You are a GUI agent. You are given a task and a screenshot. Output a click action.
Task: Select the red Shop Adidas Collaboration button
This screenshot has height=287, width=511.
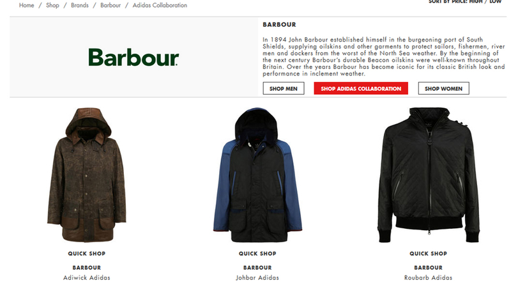click(x=361, y=88)
